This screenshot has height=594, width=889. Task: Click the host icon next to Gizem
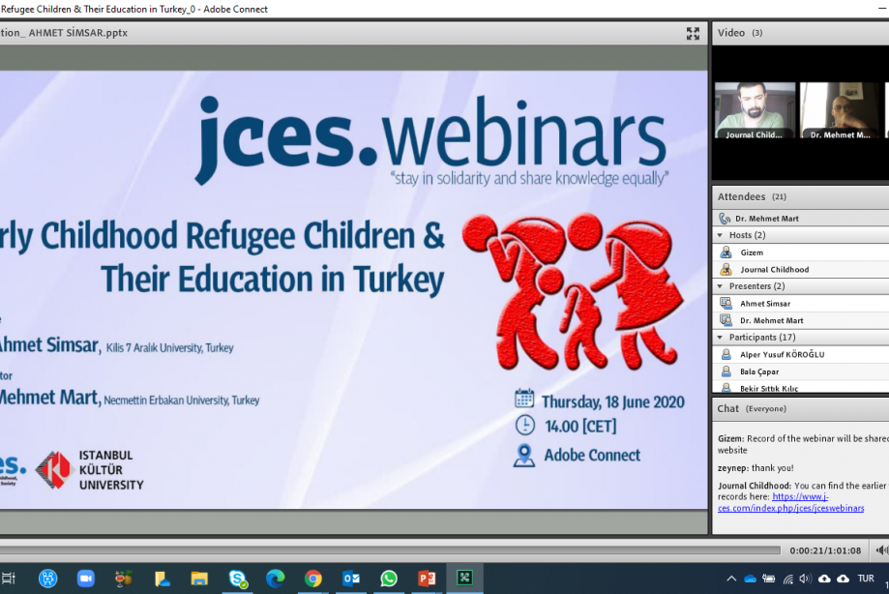pos(726,252)
